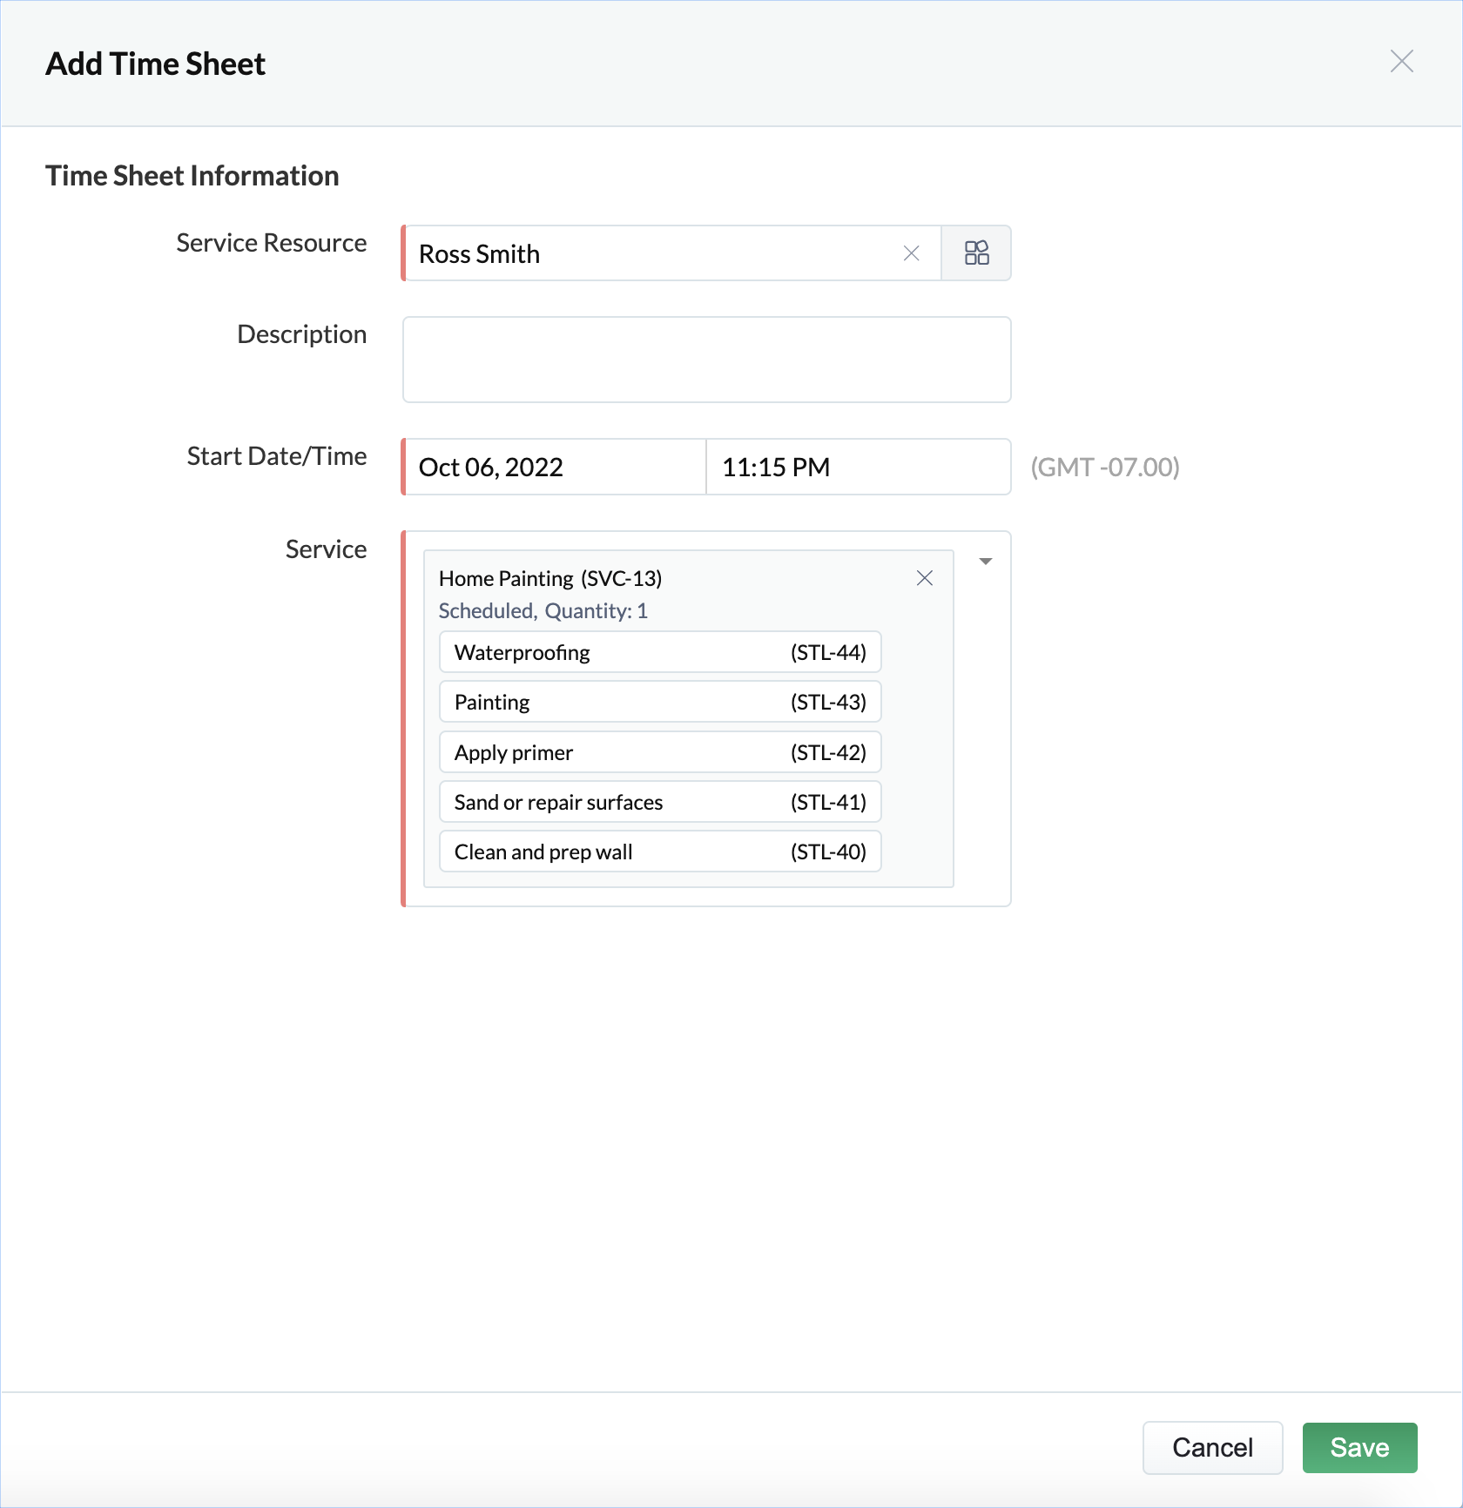Image resolution: width=1463 pixels, height=1508 pixels.
Task: Click the Scheduled, Quantity: 1 status text
Action: tap(543, 611)
